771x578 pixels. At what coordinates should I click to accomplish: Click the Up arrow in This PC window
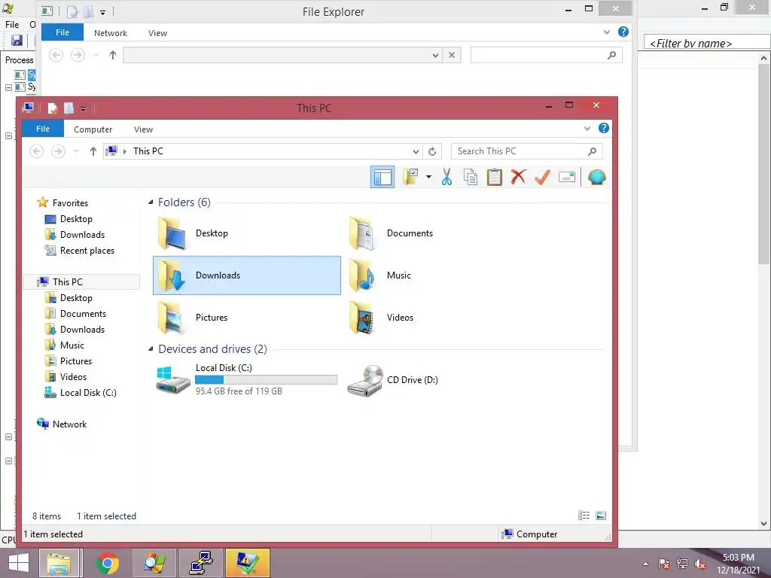coord(93,151)
